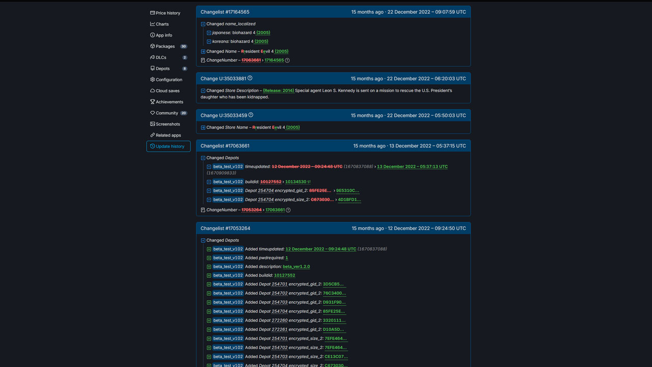The image size is (652, 367).
Task: Select the Update history menu item
Action: (x=168, y=146)
